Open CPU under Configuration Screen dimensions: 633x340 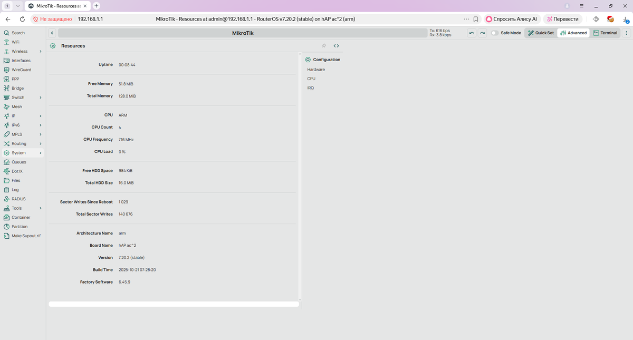(311, 79)
